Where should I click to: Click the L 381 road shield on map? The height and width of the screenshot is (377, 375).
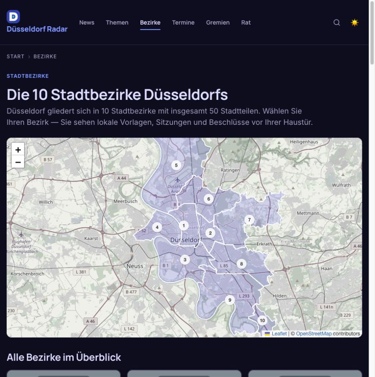pyautogui.click(x=81, y=272)
